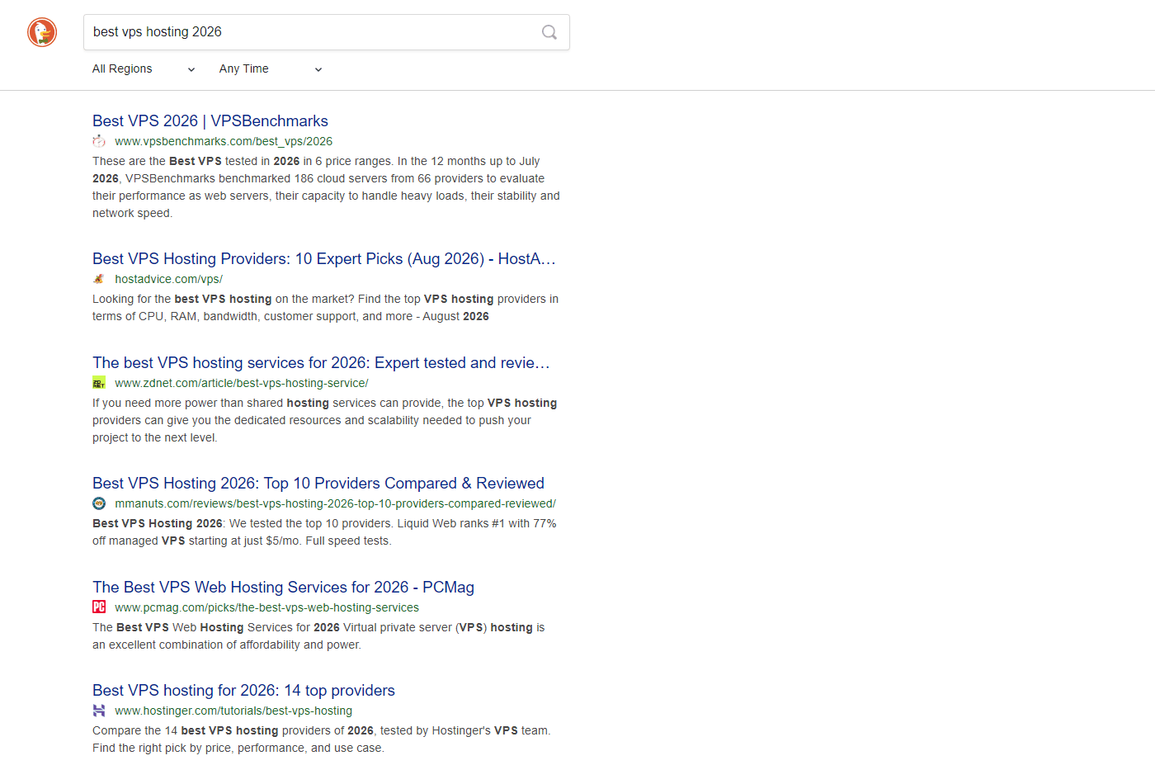1155x784 pixels.
Task: Open the DuckDuckGo home logo
Action: 42,32
